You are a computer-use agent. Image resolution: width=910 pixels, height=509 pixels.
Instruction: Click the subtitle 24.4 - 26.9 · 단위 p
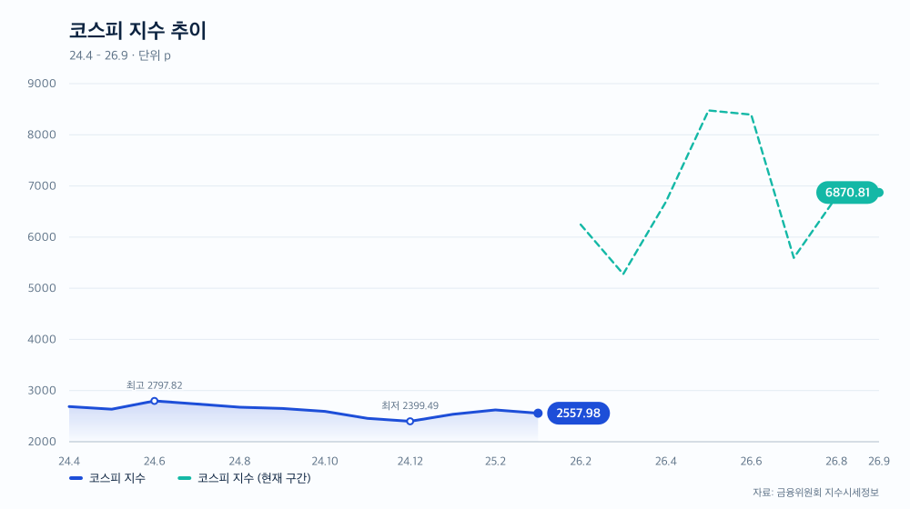point(120,55)
